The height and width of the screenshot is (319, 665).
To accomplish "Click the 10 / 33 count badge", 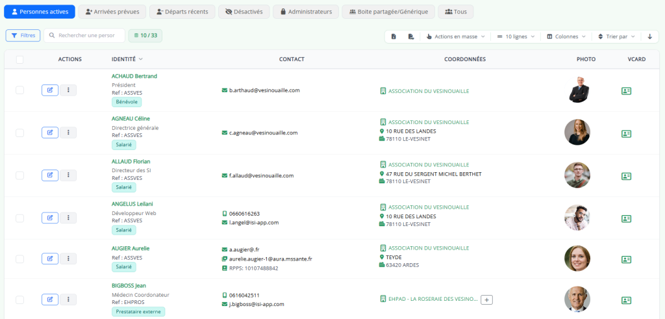I will [145, 36].
